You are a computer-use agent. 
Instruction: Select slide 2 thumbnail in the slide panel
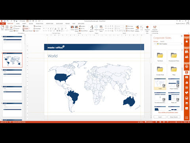coord(12,43)
